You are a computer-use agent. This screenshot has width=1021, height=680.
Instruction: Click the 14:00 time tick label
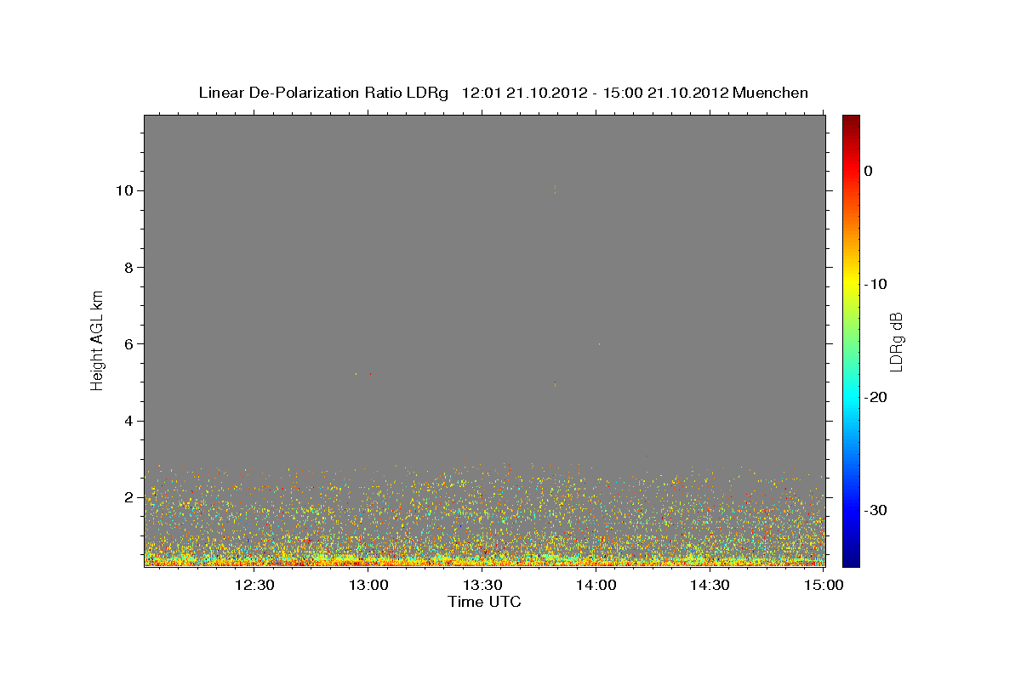(596, 585)
